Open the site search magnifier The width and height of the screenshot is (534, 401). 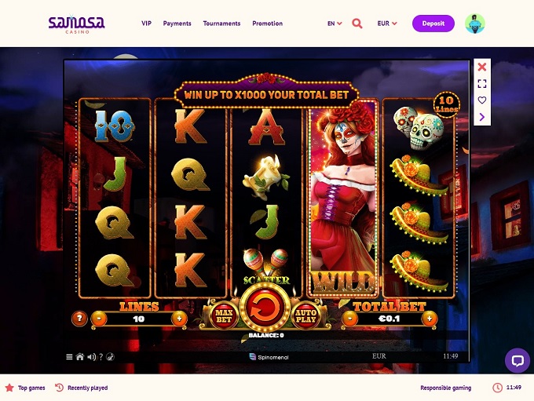pyautogui.click(x=357, y=24)
